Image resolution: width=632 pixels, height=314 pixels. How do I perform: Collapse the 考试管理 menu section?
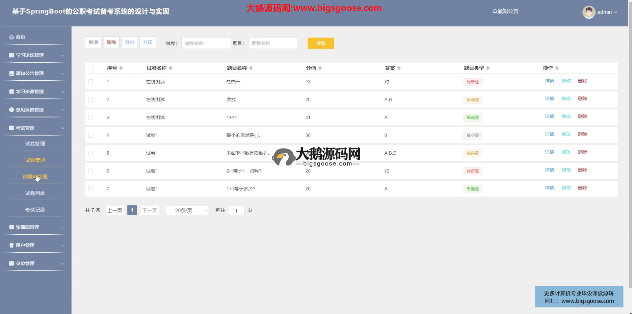(63, 128)
